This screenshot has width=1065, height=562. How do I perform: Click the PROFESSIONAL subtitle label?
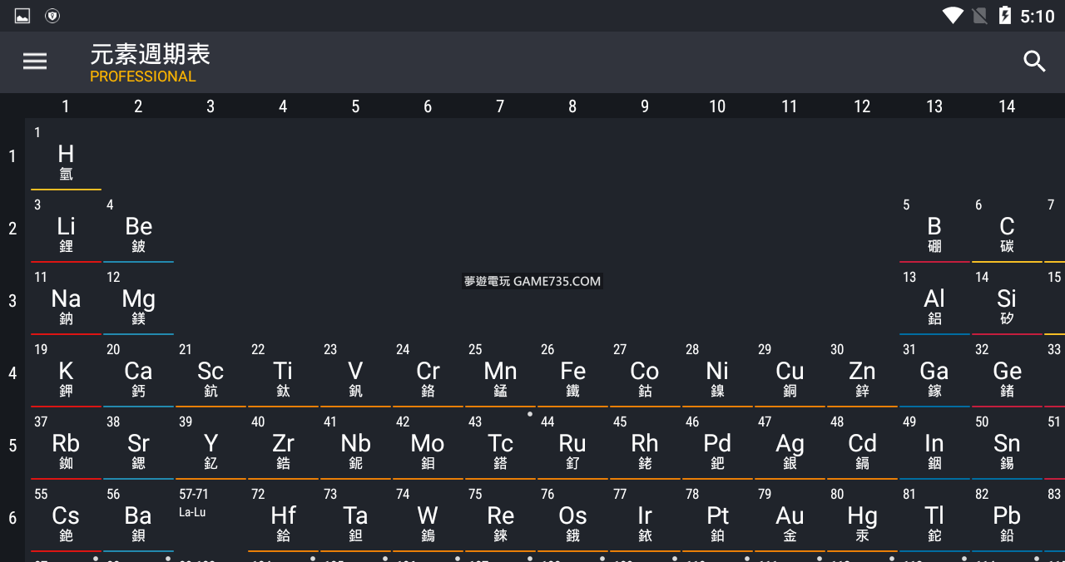143,76
